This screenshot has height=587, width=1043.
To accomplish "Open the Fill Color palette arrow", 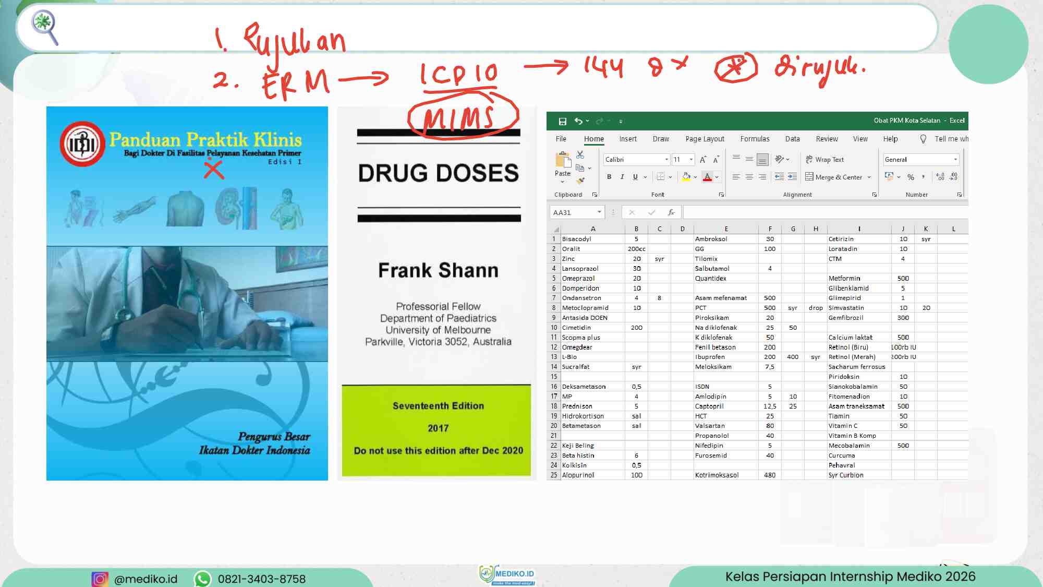I will 696,177.
